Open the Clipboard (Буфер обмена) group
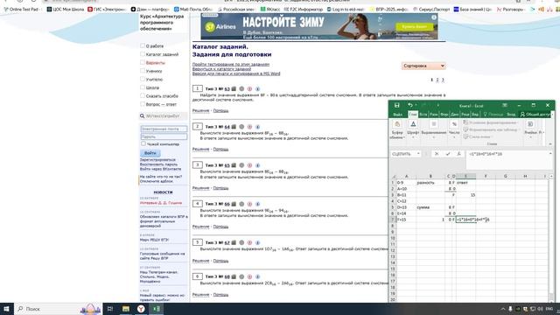 pos(397,129)
